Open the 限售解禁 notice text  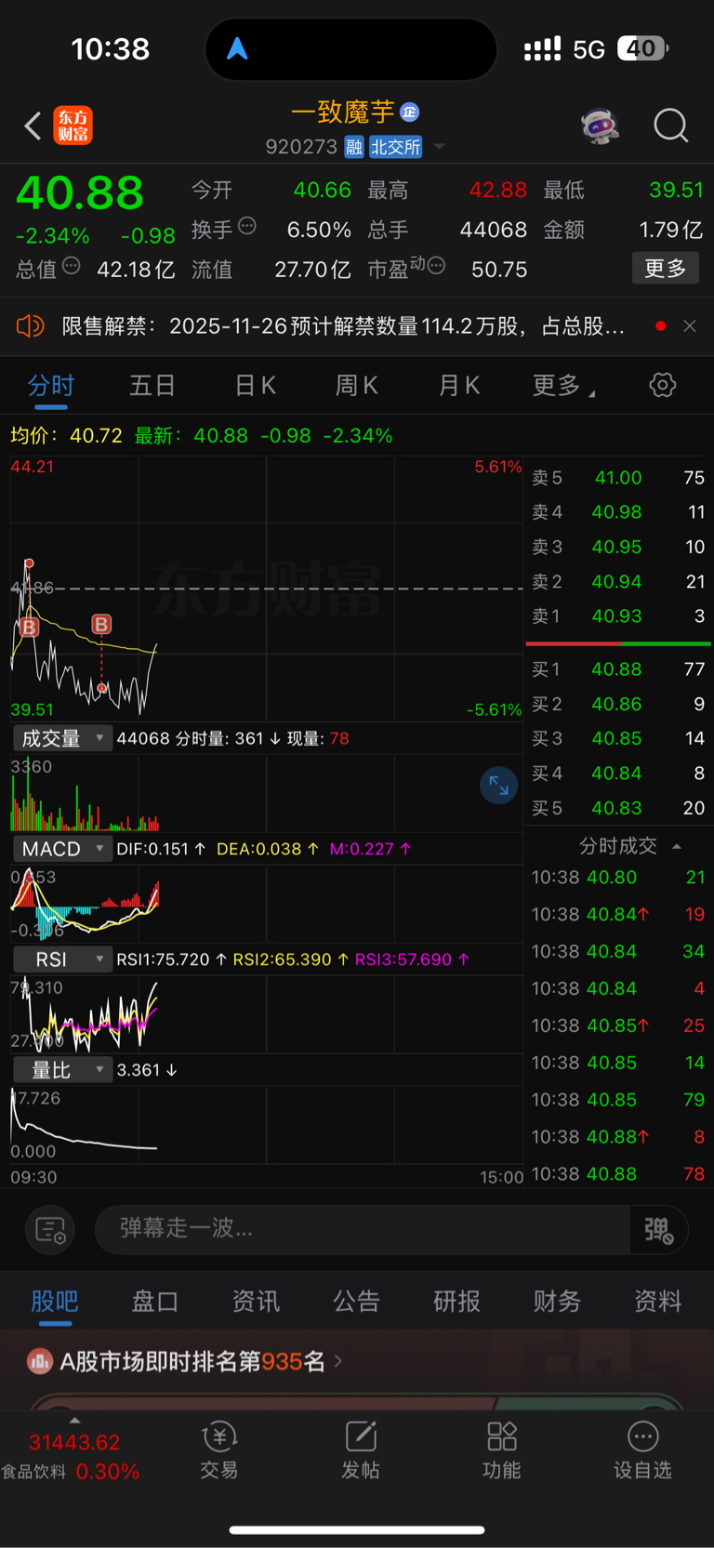343,326
